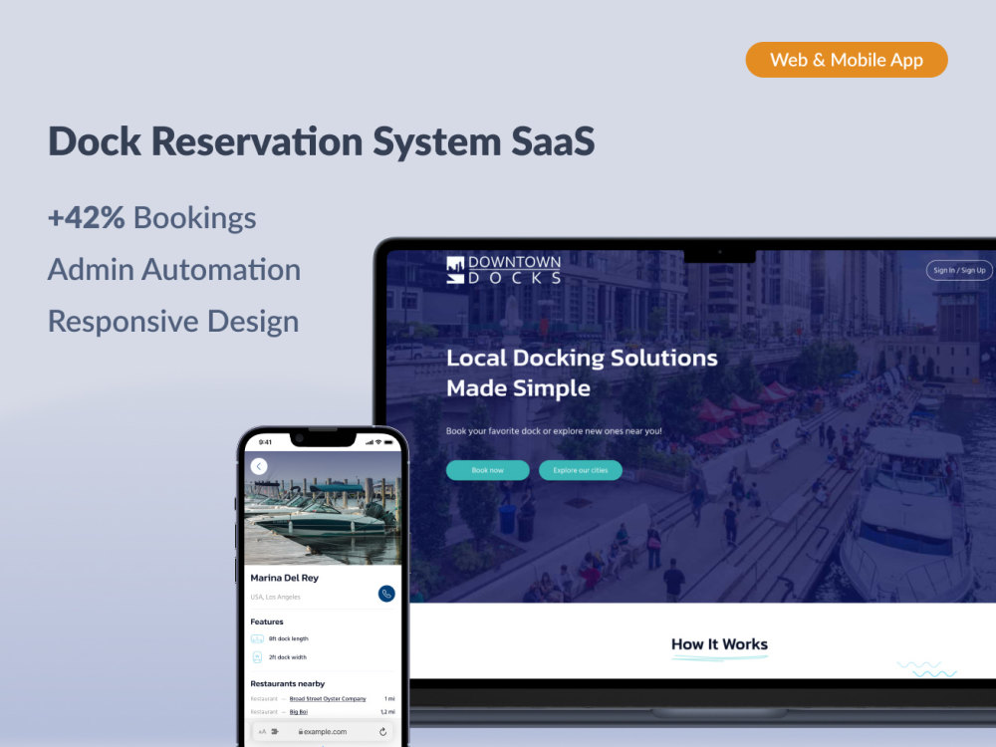996x747 pixels.
Task: Click the Marina Del Rey title
Action: click(285, 578)
